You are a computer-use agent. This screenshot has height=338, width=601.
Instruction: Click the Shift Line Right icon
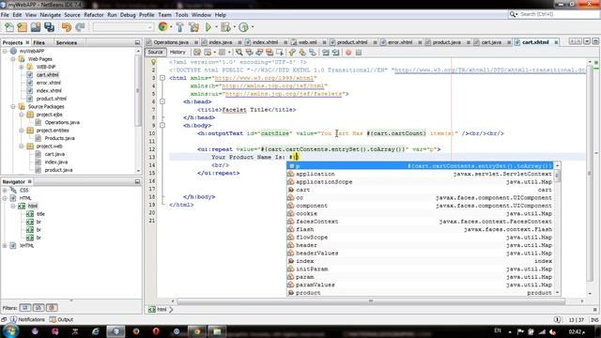click(x=336, y=53)
